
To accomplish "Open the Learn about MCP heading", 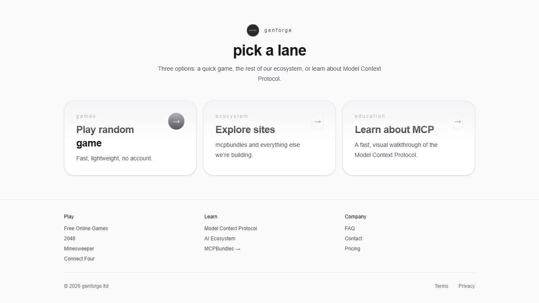I will coord(394,130).
